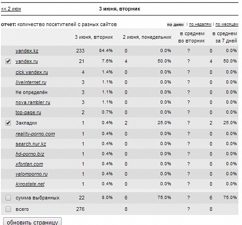Open the yandex.ru referrer link

(x=27, y=61)
